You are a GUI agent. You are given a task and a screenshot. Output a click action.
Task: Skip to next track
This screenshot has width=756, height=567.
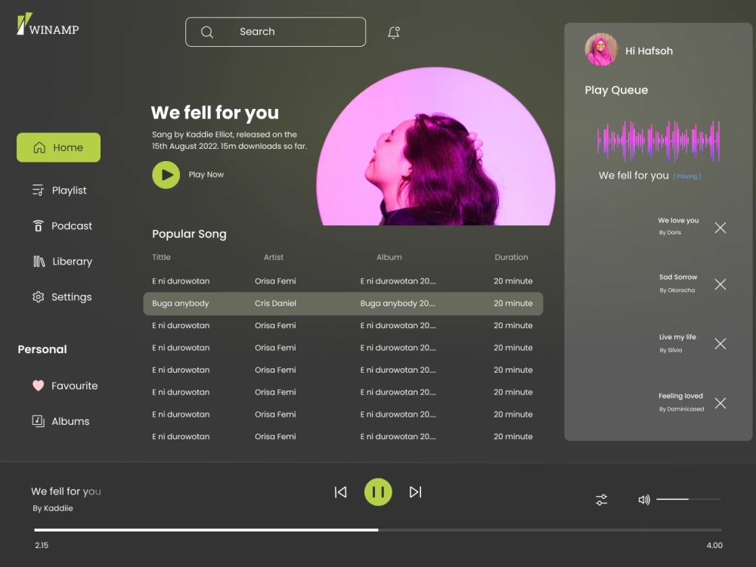[415, 492]
